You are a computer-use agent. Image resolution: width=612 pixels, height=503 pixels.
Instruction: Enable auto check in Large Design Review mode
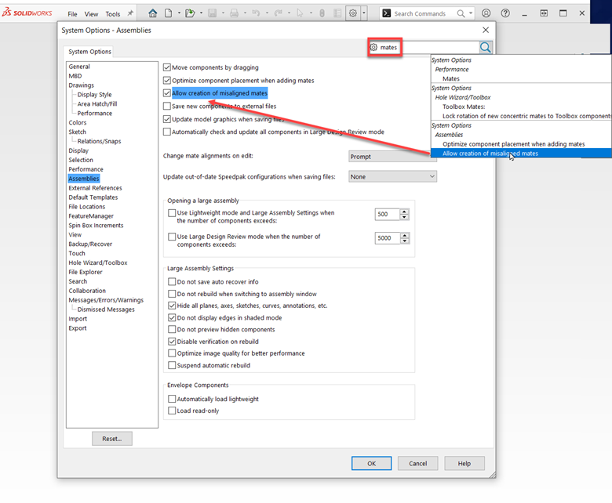167,132
